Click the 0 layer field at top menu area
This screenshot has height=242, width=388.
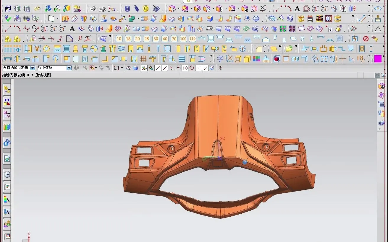point(188,1)
